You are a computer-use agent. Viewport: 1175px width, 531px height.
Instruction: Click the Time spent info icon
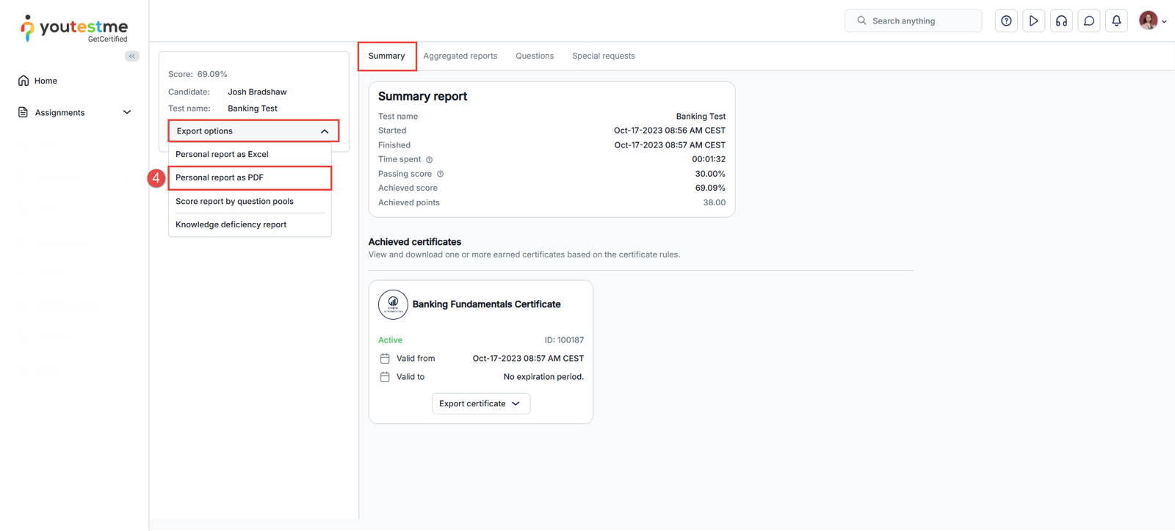pyautogui.click(x=430, y=160)
